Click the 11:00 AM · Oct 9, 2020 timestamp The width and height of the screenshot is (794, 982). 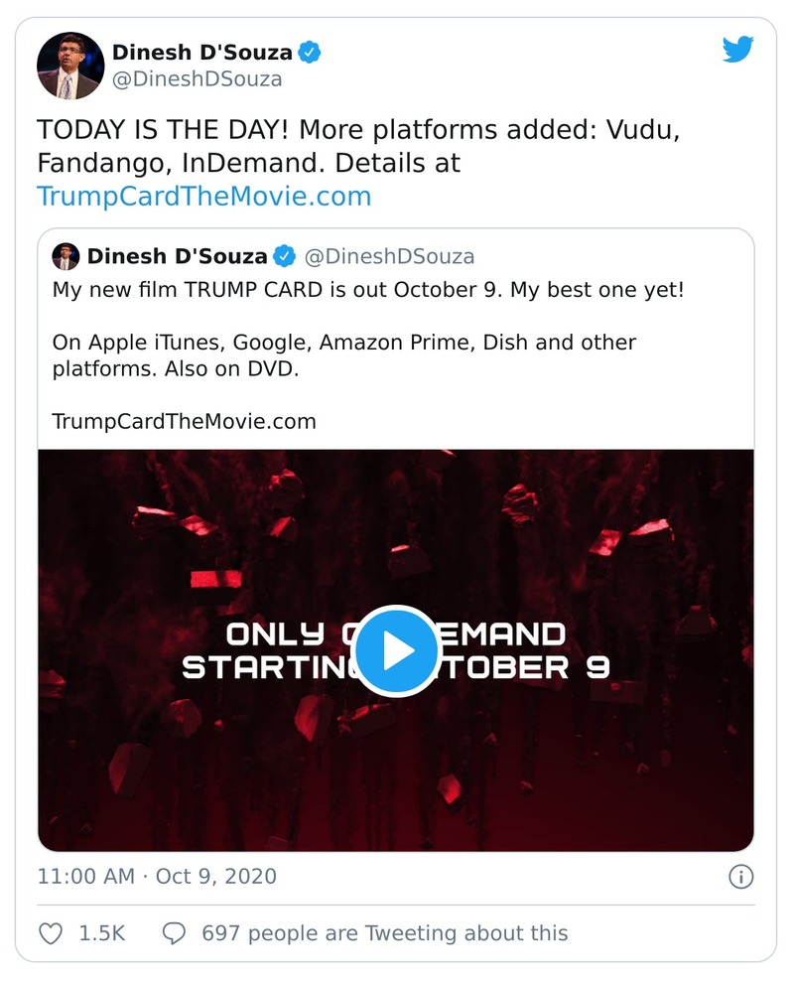pos(157,877)
